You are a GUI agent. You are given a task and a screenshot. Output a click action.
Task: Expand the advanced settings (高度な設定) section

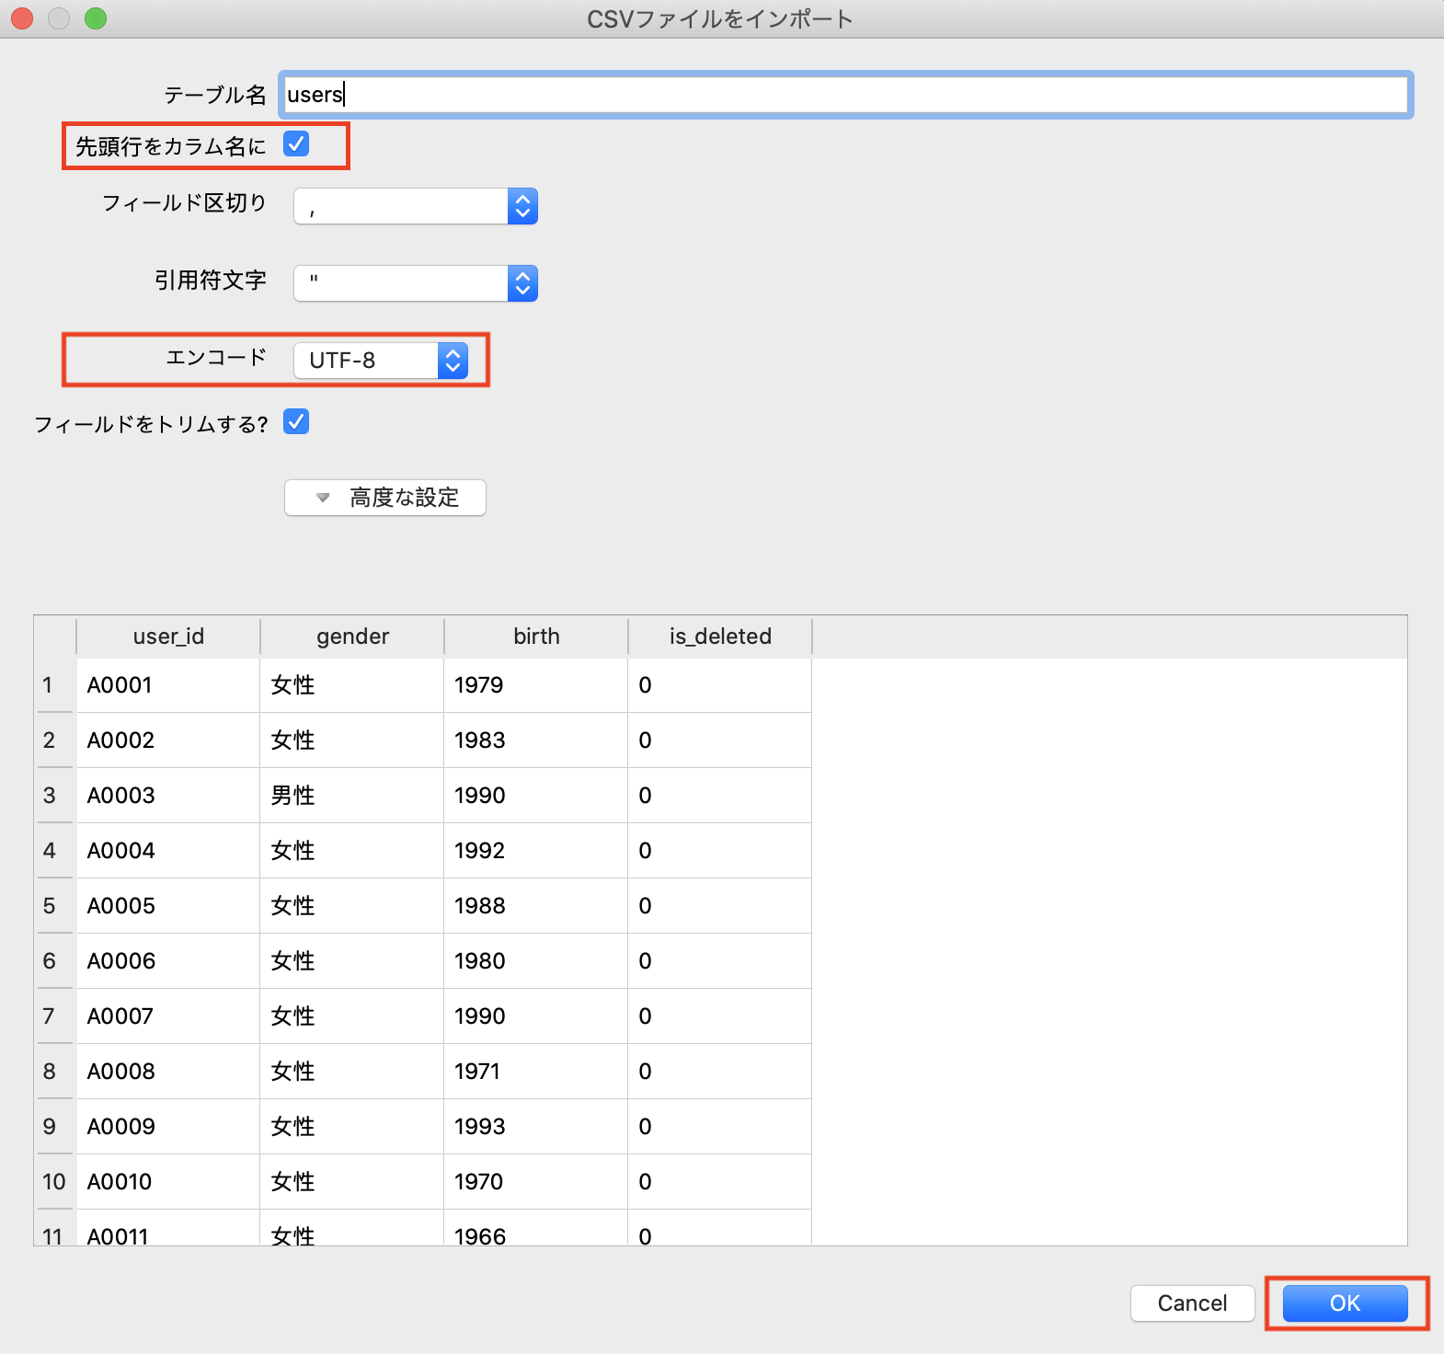(385, 498)
